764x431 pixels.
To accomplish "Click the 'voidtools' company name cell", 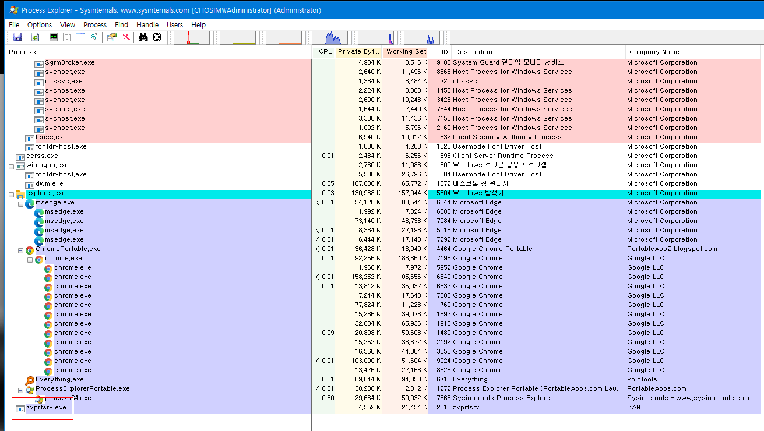I will pyautogui.click(x=642, y=380).
